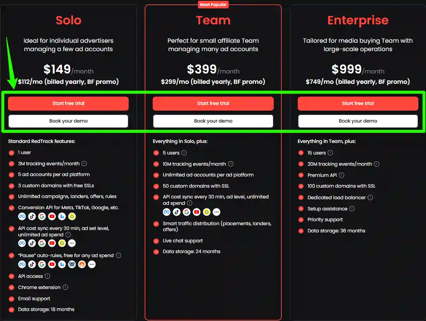Click the checkmark beside "Live chat support"
This screenshot has height=321, width=426.
pos(156,241)
